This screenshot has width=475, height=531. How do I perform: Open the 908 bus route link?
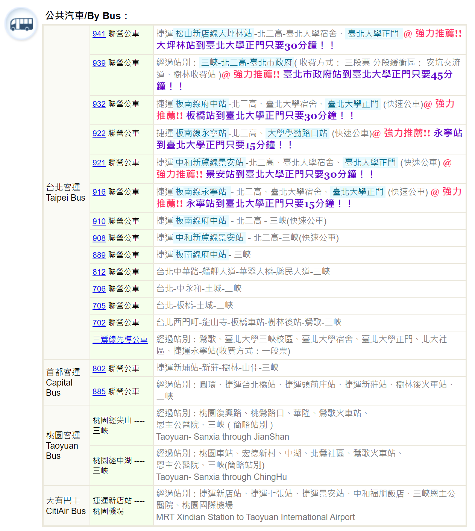coord(99,238)
